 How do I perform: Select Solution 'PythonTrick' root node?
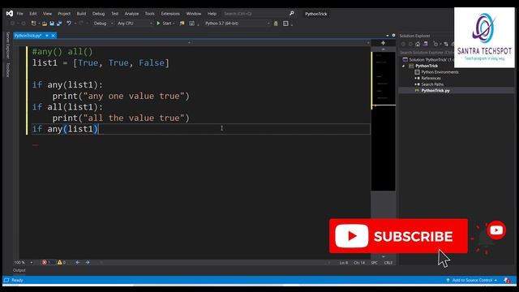point(428,59)
